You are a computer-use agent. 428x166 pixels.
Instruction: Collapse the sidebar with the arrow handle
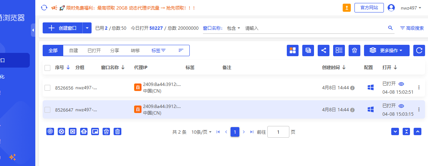33,30
